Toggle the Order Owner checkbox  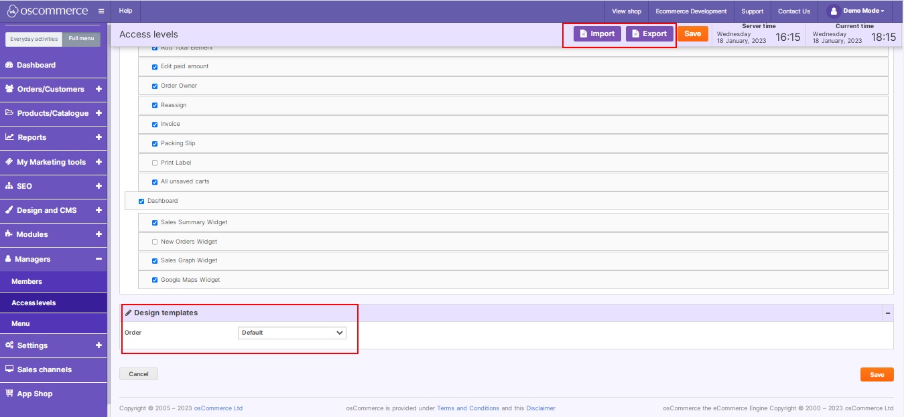(x=155, y=86)
